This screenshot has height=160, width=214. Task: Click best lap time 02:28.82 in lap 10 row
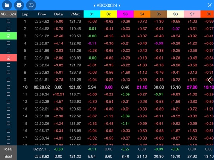[x=42, y=87]
